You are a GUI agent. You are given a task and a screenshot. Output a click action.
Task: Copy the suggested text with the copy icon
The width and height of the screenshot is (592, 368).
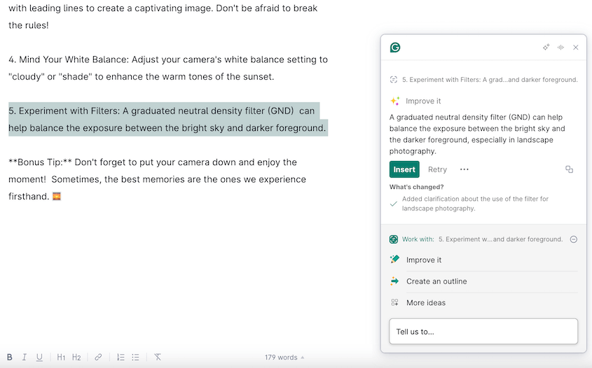(569, 169)
